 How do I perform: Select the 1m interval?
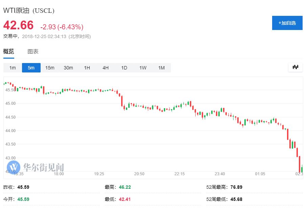tap(13, 68)
